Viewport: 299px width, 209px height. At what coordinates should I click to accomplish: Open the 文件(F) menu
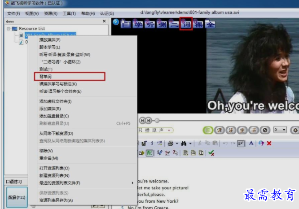(13, 13)
